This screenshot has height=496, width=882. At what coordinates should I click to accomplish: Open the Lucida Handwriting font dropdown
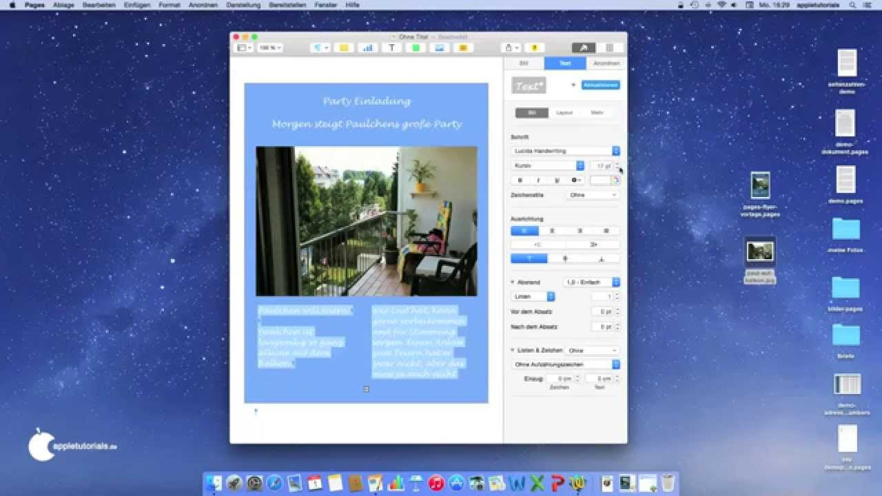566,151
